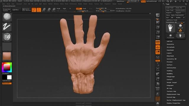
Task: Toggle Mrgb paint mode
Action: 58,9
